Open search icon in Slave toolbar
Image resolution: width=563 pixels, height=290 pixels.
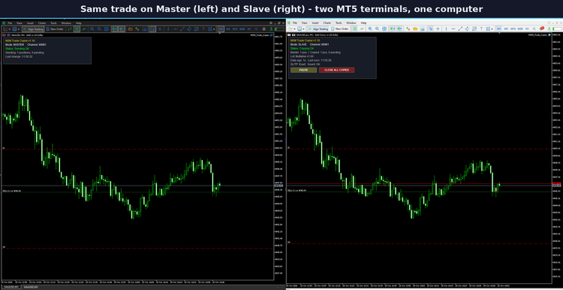pos(534,29)
